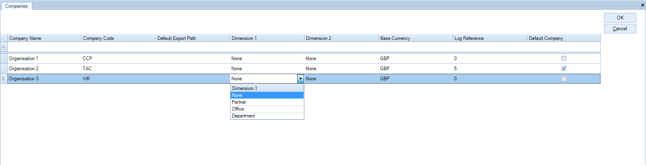646x165 pixels.
Task: Click the row selector for Organisation 2
Action: [4, 69]
